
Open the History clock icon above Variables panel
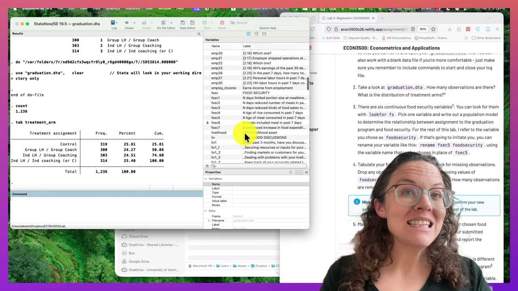tap(256, 34)
